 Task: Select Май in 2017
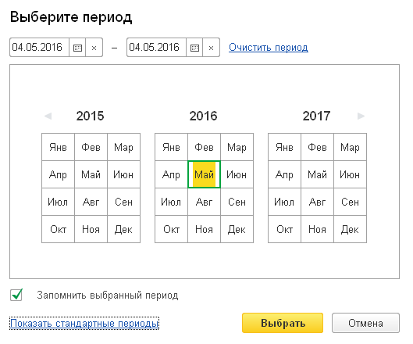point(318,174)
